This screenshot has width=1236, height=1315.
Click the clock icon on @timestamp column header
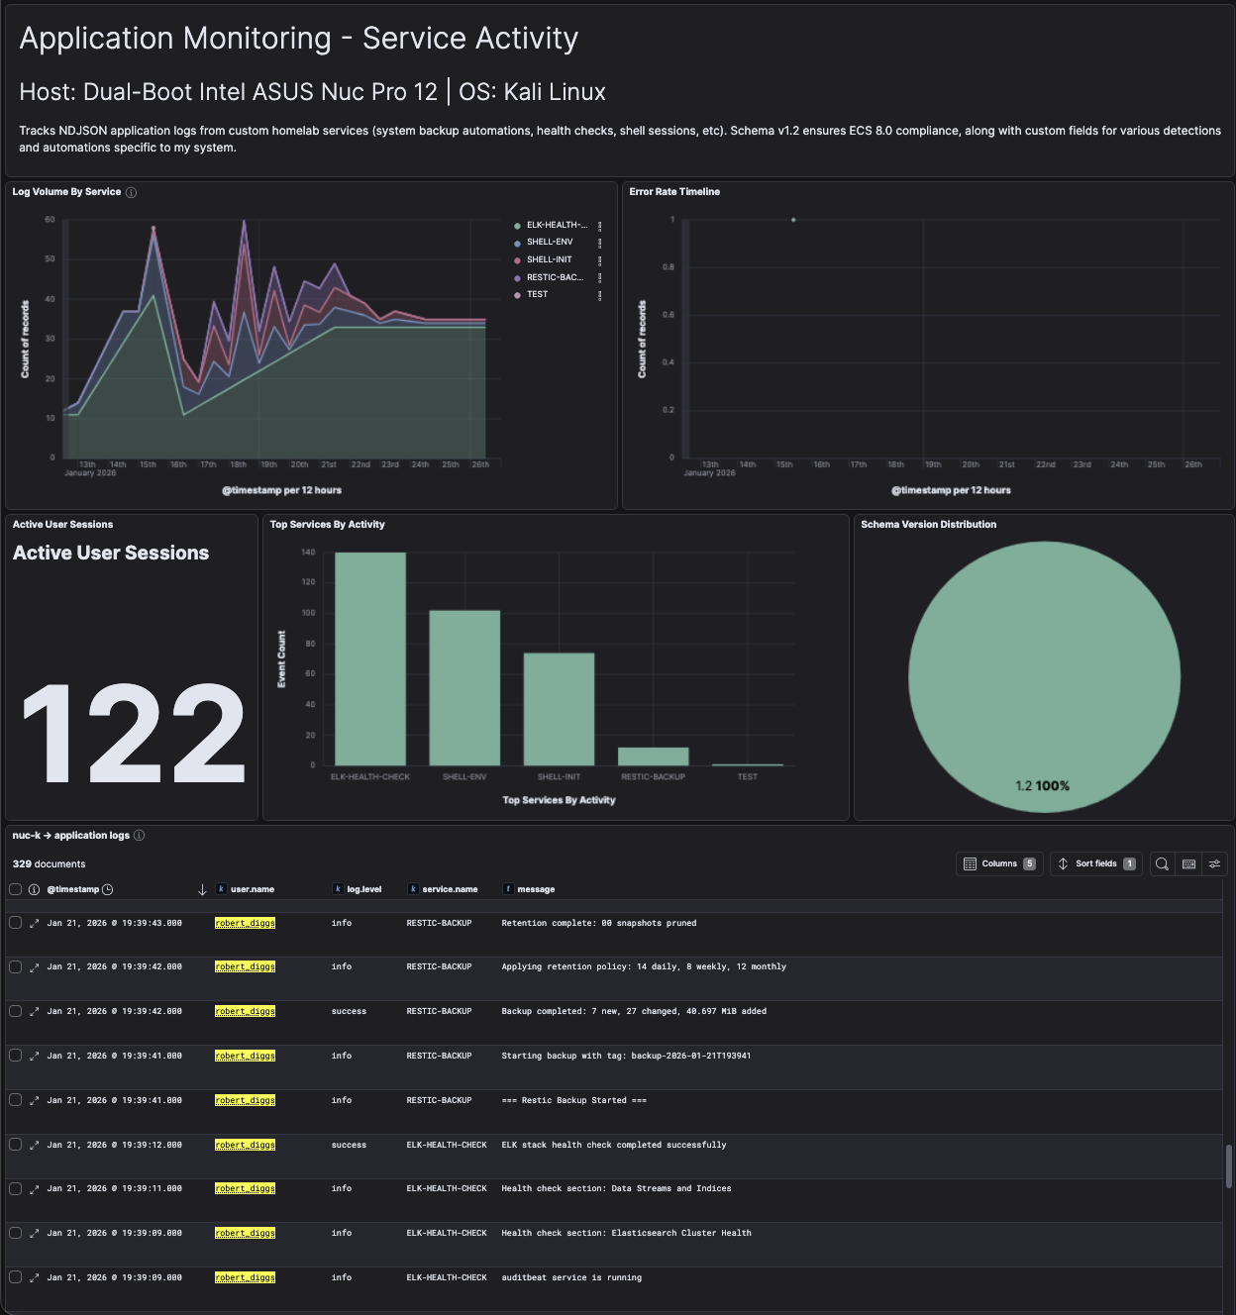click(x=109, y=889)
